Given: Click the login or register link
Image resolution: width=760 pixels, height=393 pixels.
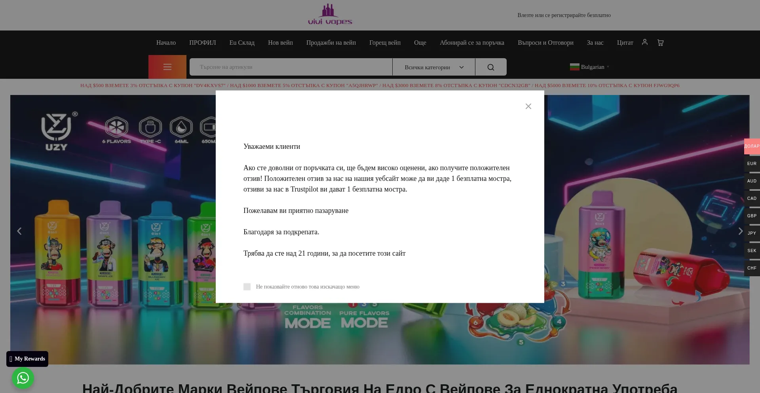Looking at the screenshot, I should 564,15.
